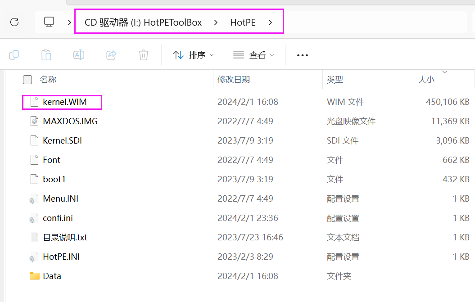The height and width of the screenshot is (302, 475).
Task: Click the HotPE.INI config icon
Action: click(34, 257)
